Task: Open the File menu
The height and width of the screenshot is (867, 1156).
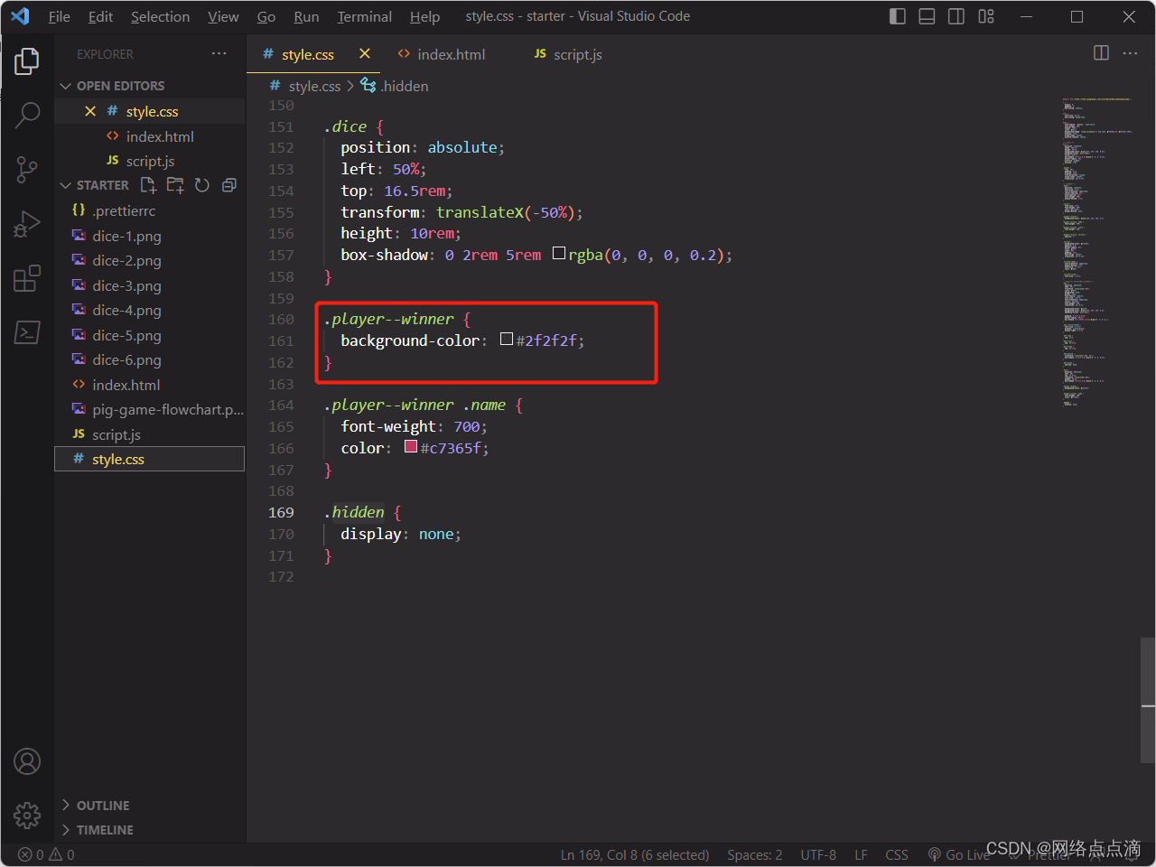Action: (x=59, y=16)
